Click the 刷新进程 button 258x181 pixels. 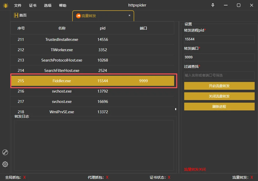(x=219, y=107)
